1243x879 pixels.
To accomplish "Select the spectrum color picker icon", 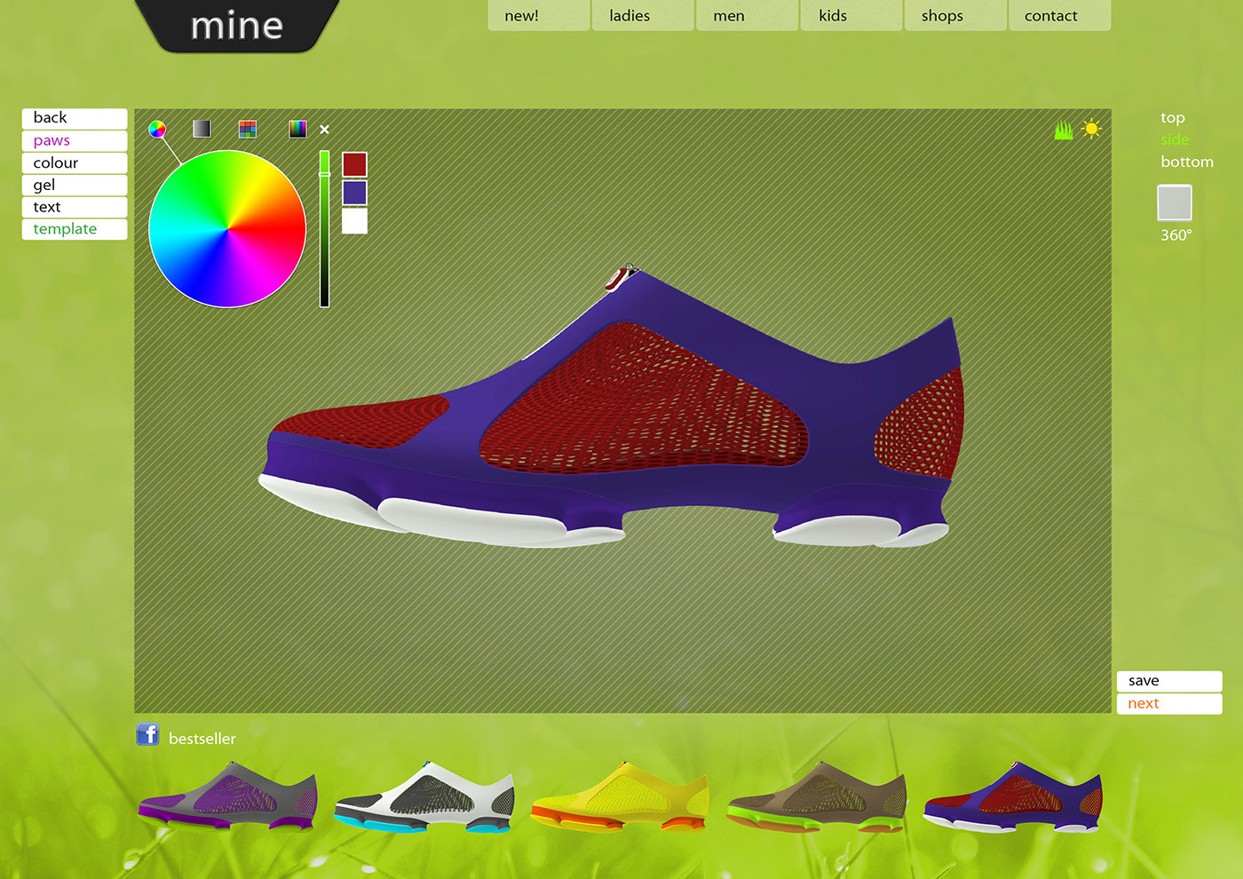I will pyautogui.click(x=297, y=129).
